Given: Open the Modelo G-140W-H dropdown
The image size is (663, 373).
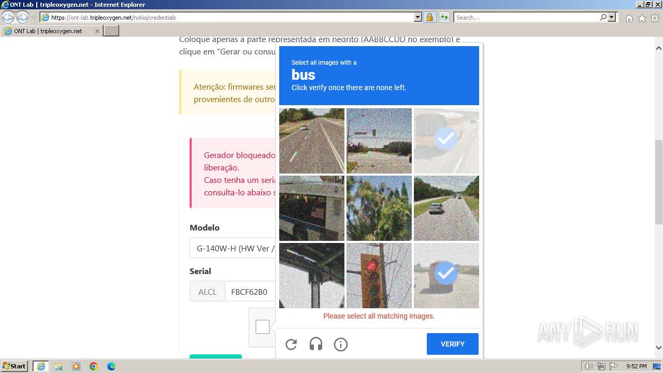Looking at the screenshot, I should (232, 248).
